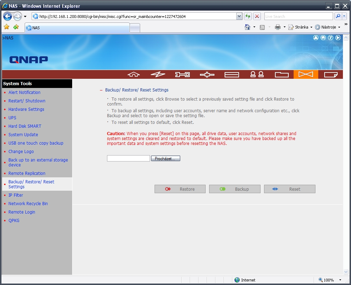Image resolution: width=351 pixels, height=285 pixels.
Task: Open Remote Login in the sidebar
Action: tap(22, 212)
